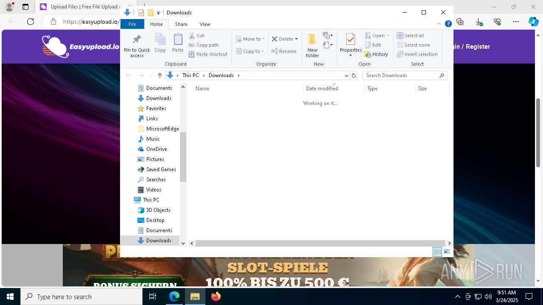
Task: Switch to the Share ribbon tab
Action: click(181, 24)
